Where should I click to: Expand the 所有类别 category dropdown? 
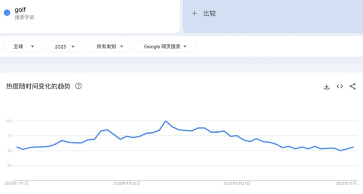point(109,47)
